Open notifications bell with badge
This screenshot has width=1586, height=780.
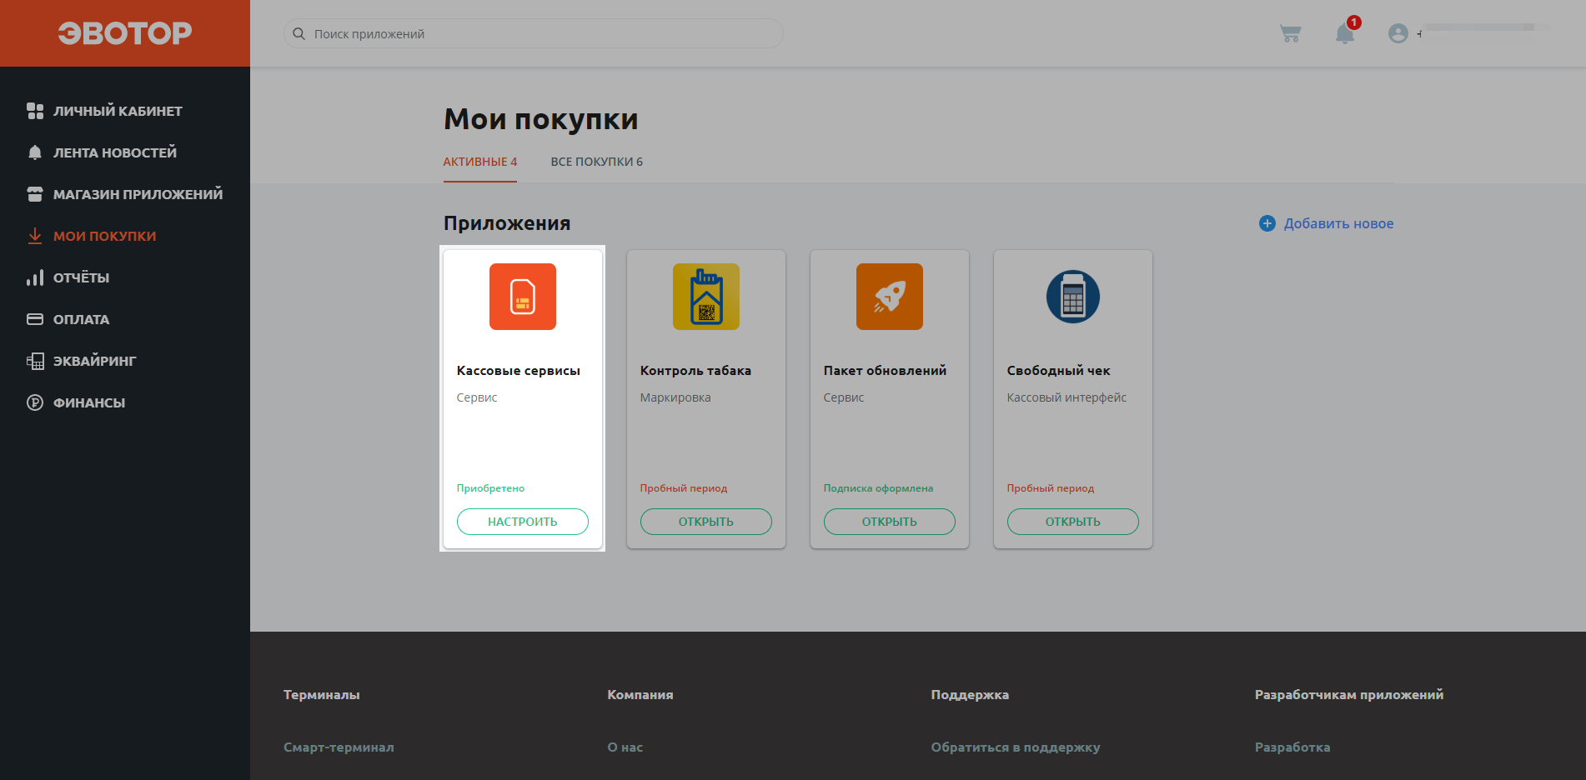[x=1345, y=33]
